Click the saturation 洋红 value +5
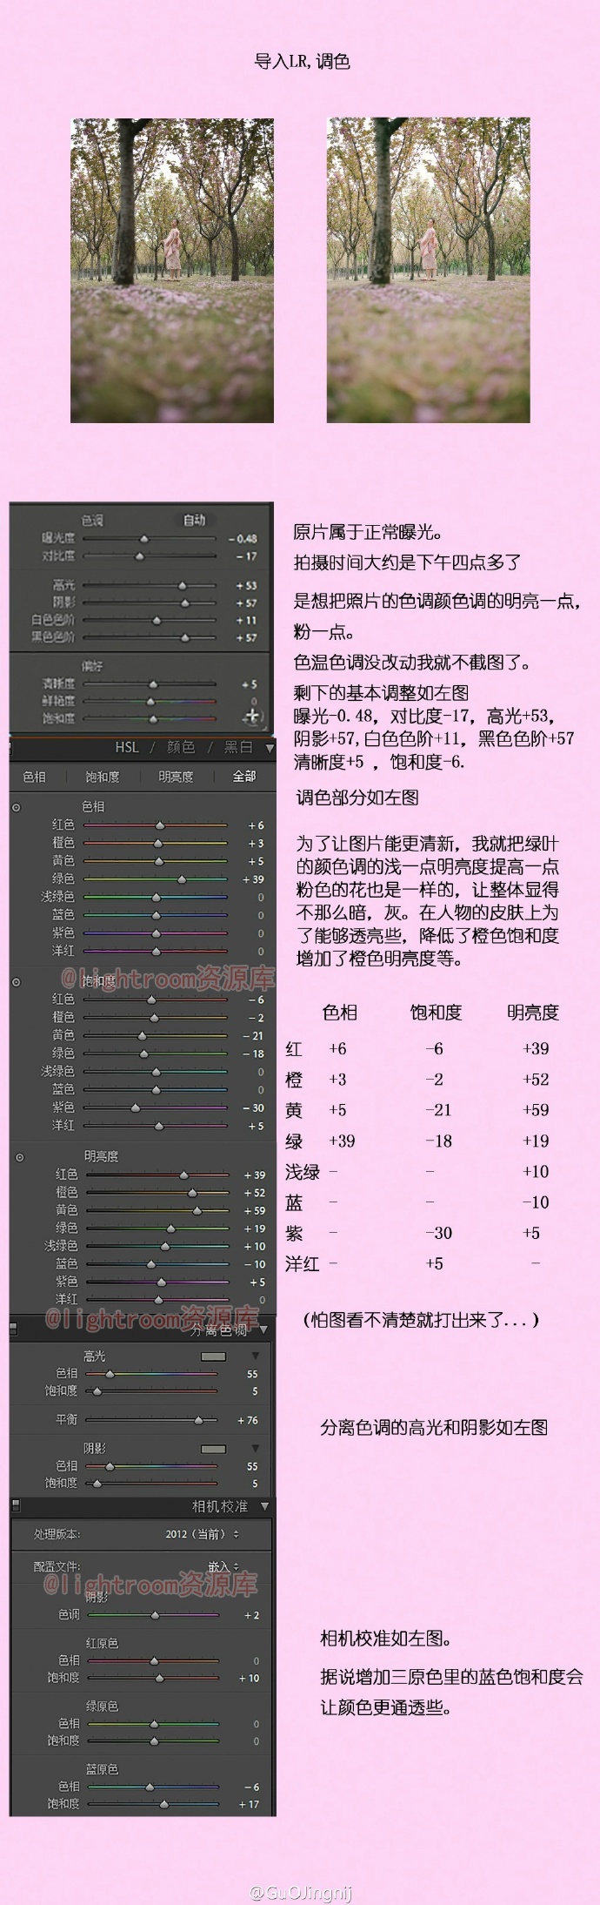 click(256, 1126)
